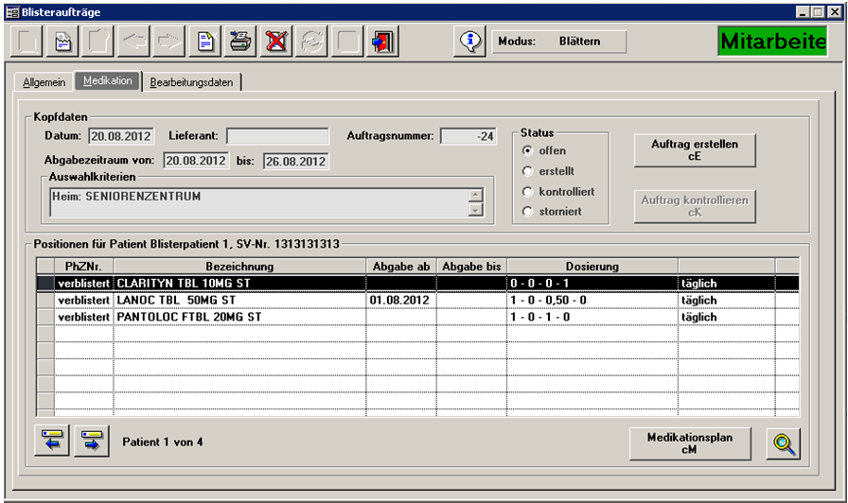Image resolution: width=848 pixels, height=503 pixels.
Task: Open the Bearbeitungsdaten tab
Action: (192, 82)
